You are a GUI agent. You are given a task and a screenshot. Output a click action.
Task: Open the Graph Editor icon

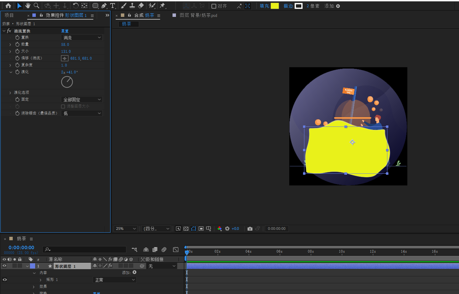[176, 249]
